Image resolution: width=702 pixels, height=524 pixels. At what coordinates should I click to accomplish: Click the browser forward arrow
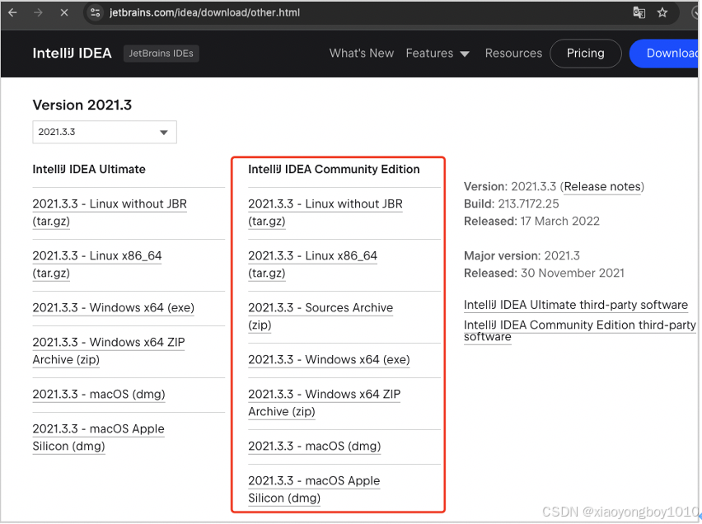tap(38, 12)
